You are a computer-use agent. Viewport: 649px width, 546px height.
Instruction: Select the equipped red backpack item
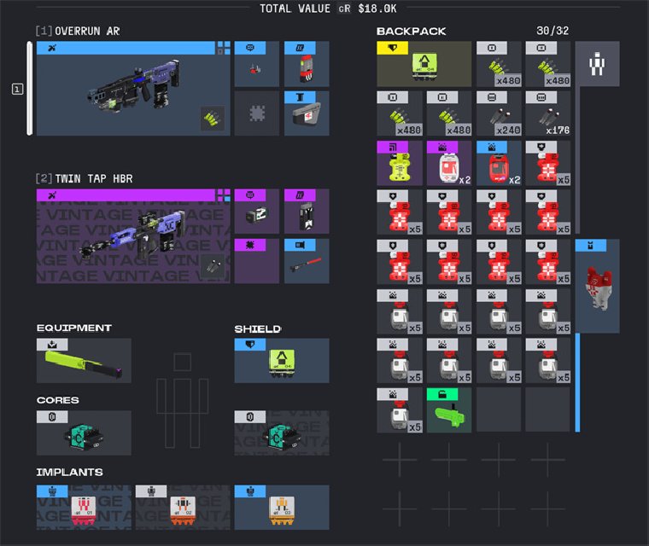click(597, 286)
